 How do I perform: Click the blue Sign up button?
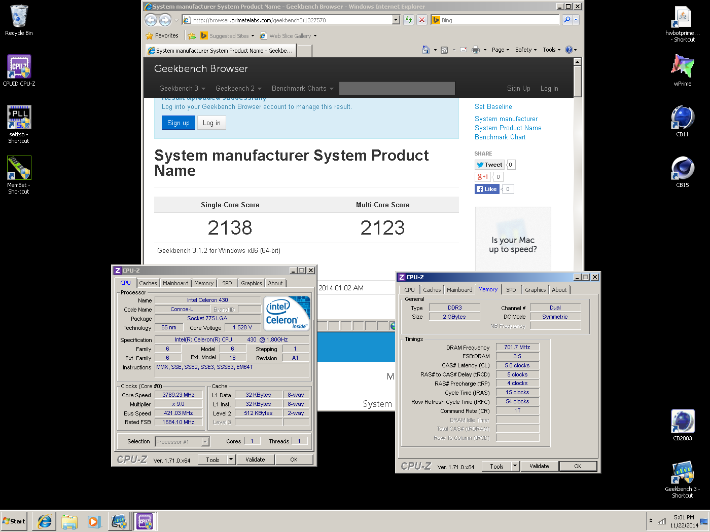click(179, 123)
